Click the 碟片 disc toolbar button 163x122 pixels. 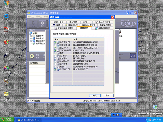point(43,24)
